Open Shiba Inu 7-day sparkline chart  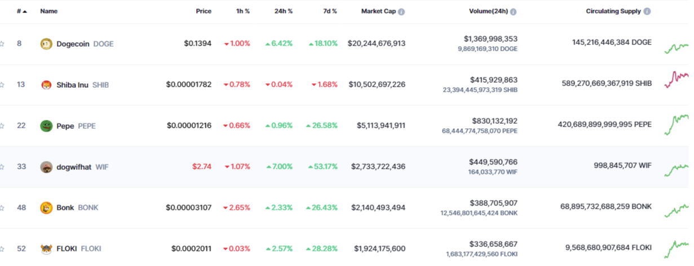click(x=677, y=79)
